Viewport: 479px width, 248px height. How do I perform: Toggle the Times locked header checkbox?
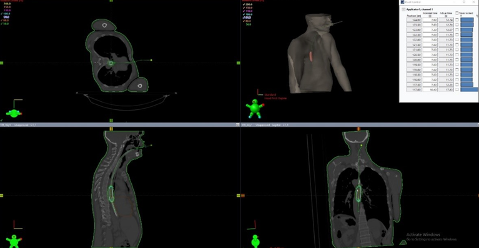click(x=457, y=13)
